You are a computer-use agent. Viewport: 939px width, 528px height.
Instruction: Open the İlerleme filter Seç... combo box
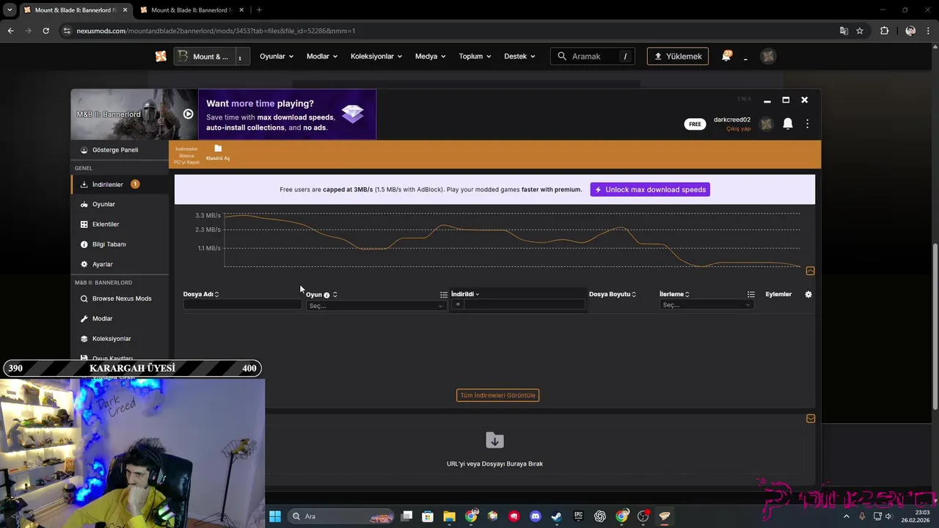click(706, 305)
